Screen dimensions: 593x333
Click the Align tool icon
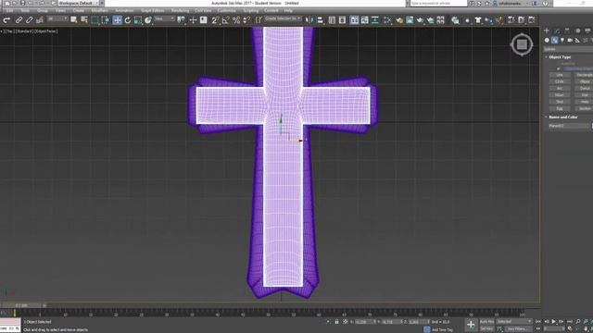click(x=320, y=20)
